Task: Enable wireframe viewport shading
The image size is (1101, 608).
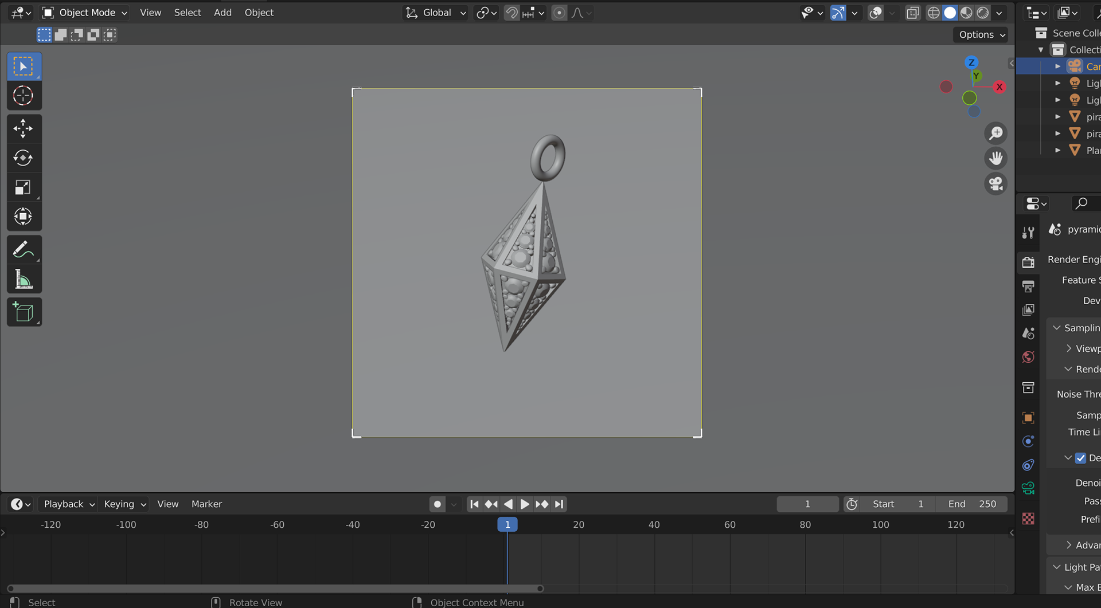Action: pyautogui.click(x=934, y=13)
